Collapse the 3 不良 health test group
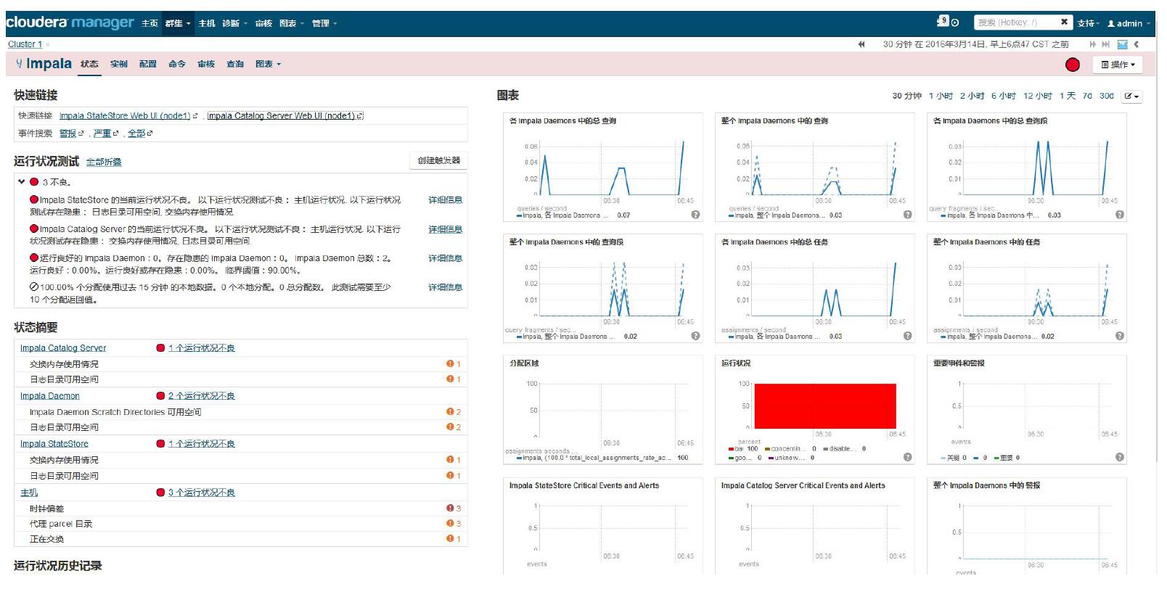1167x613 pixels. pos(22,182)
